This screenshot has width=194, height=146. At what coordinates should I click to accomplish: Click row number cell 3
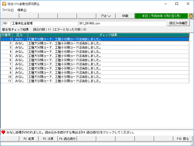click(6, 48)
